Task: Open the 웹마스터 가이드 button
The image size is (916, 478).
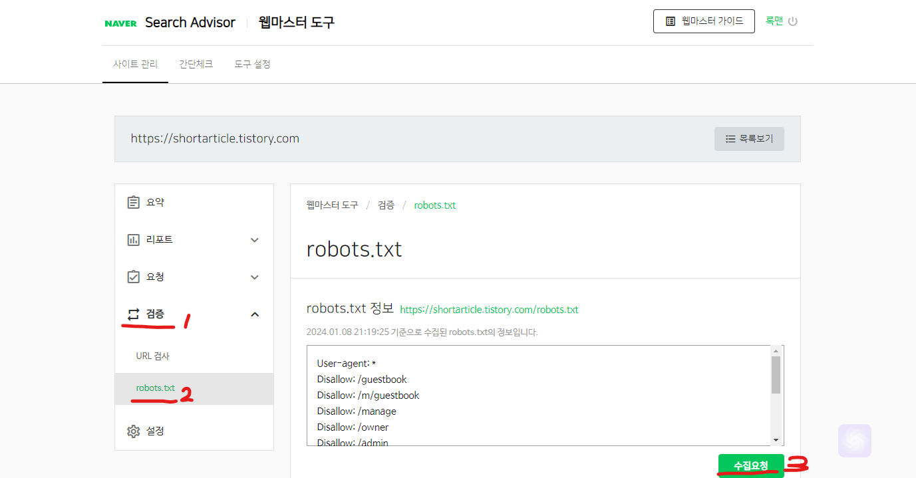Action: (704, 21)
